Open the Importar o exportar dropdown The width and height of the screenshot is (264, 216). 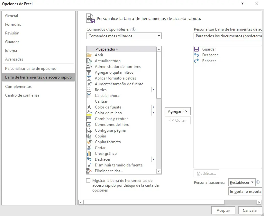coord(245,192)
